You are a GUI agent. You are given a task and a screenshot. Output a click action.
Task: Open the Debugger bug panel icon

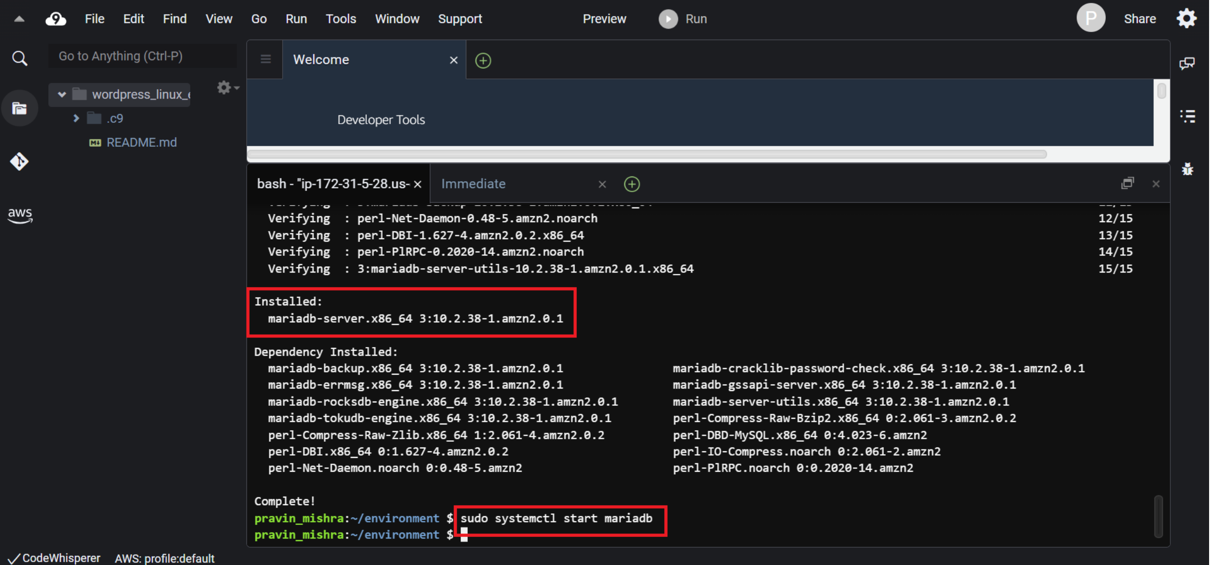coord(1187,169)
